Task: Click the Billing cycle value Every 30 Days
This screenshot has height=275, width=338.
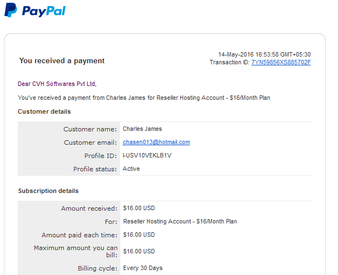Action: tap(143, 268)
